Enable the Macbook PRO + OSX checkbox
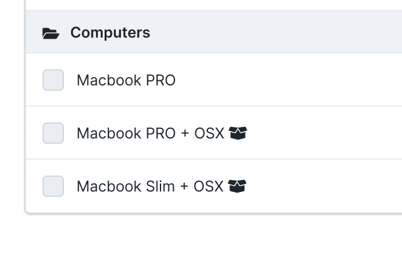Image resolution: width=402 pixels, height=259 pixels. click(x=53, y=133)
